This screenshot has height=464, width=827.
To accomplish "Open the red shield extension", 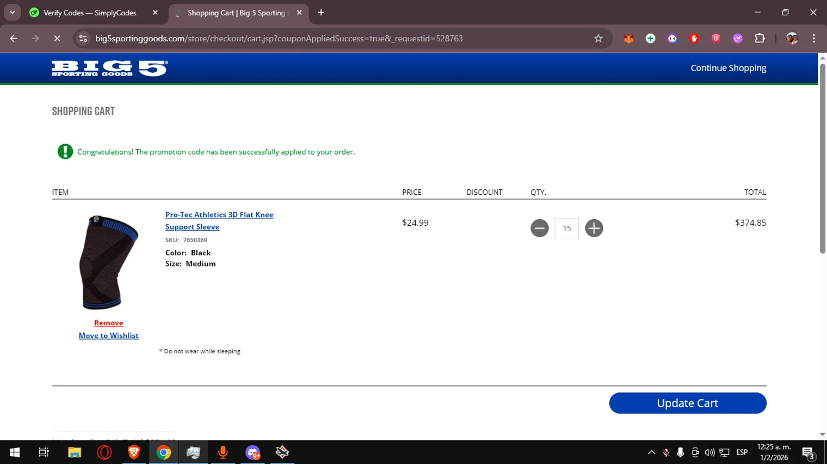I will [716, 39].
